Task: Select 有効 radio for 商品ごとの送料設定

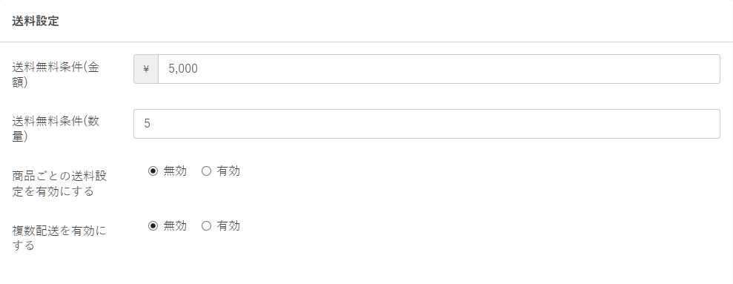Action: pos(206,171)
